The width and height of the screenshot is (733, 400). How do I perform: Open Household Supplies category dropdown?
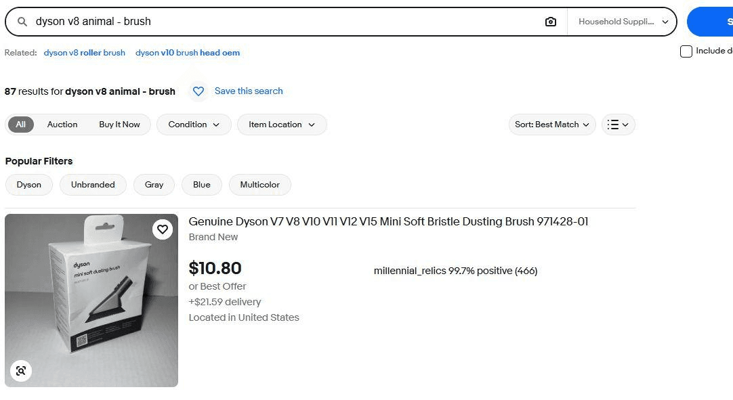623,22
